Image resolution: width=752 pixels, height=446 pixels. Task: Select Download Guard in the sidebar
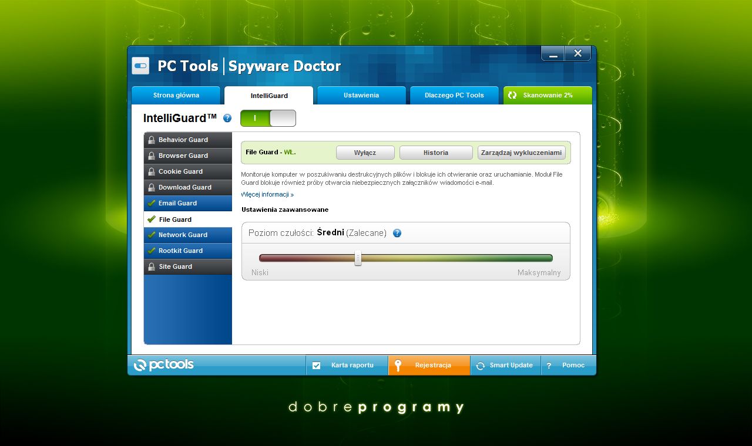pyautogui.click(x=188, y=187)
